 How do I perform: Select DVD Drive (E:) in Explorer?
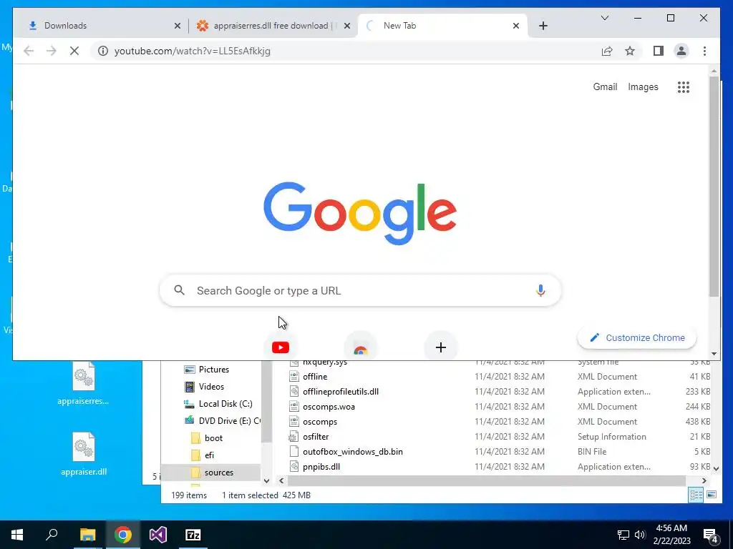[222, 420]
